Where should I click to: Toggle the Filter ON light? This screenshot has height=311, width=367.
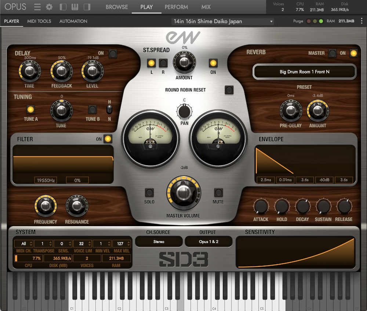click(107, 139)
